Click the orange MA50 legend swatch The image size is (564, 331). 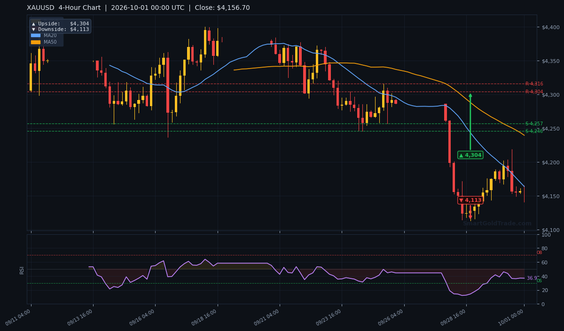(36, 42)
